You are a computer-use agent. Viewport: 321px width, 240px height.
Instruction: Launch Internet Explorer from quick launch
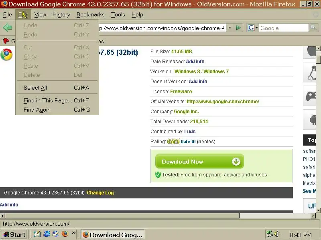47,234
